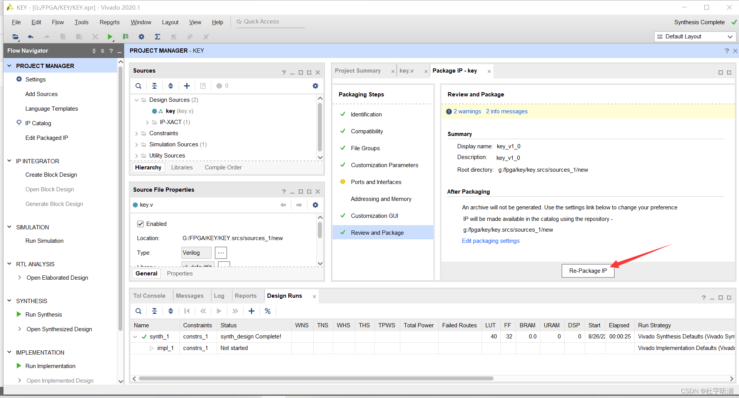Click the Type field showing Verilog
Image resolution: width=739 pixels, height=398 pixels.
tap(196, 253)
